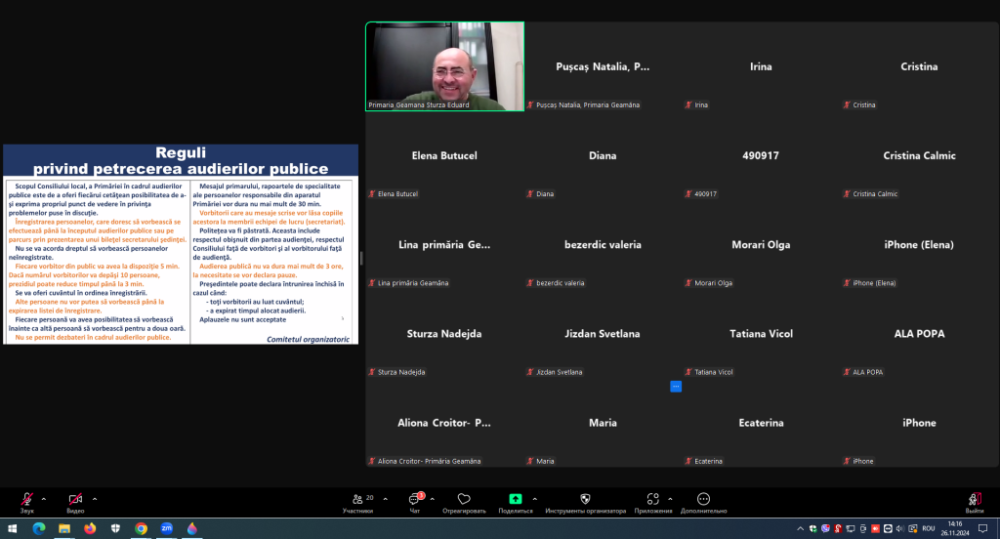Open Google Chrome from the taskbar
The height and width of the screenshot is (539, 1000).
click(x=141, y=528)
